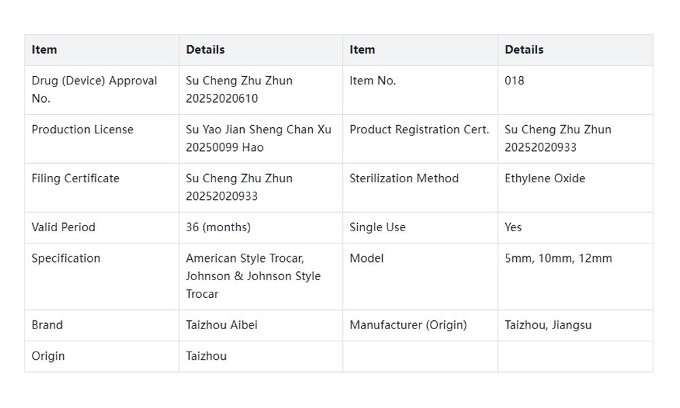Select the 'Production License' cell
The height and width of the screenshot is (408, 680).
click(x=82, y=129)
